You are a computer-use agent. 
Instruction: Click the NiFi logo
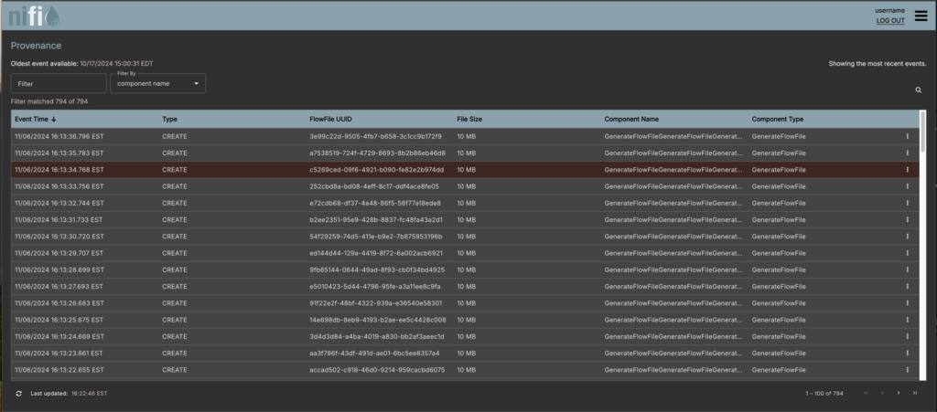[x=34, y=16]
